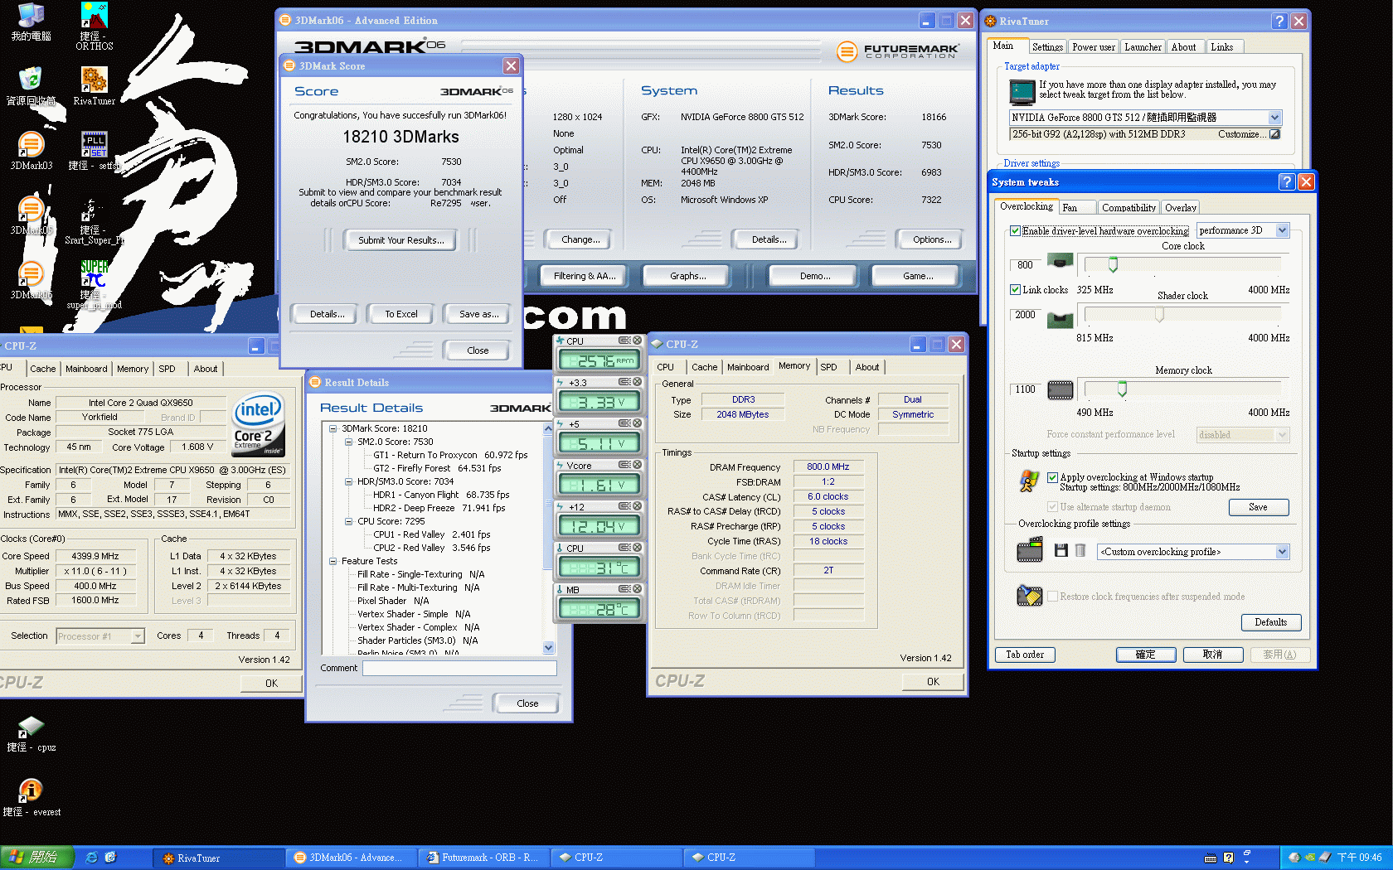
Task: Open SPD tab in the Memory CPU-Z window
Action: click(x=828, y=367)
